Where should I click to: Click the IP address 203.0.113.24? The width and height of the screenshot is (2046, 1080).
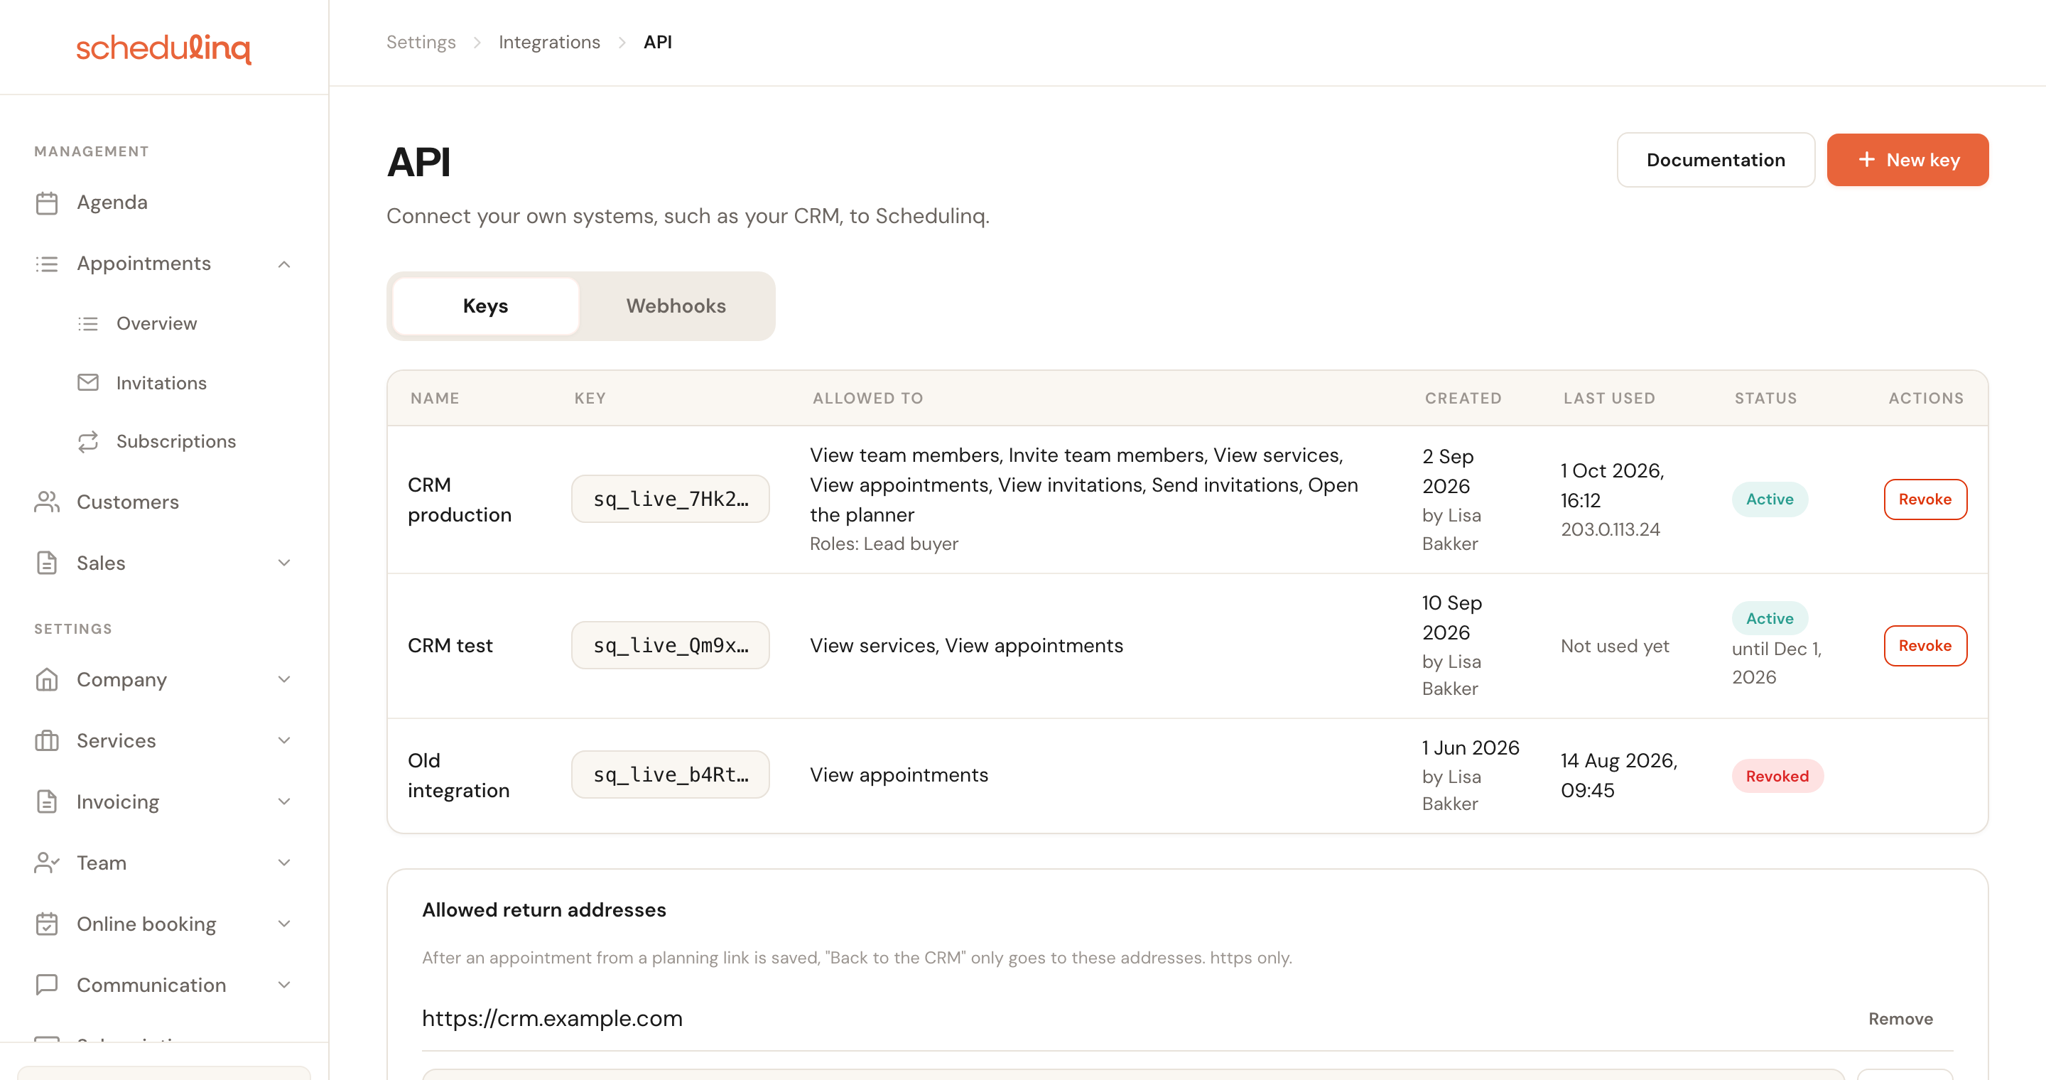1610,529
